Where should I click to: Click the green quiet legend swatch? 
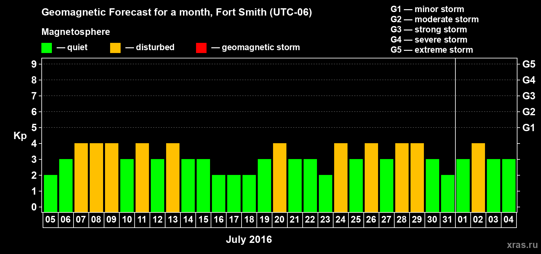point(47,48)
